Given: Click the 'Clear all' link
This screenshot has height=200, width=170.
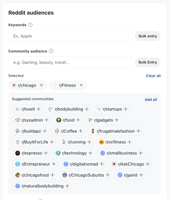Looking at the screenshot, I should point(153,76).
